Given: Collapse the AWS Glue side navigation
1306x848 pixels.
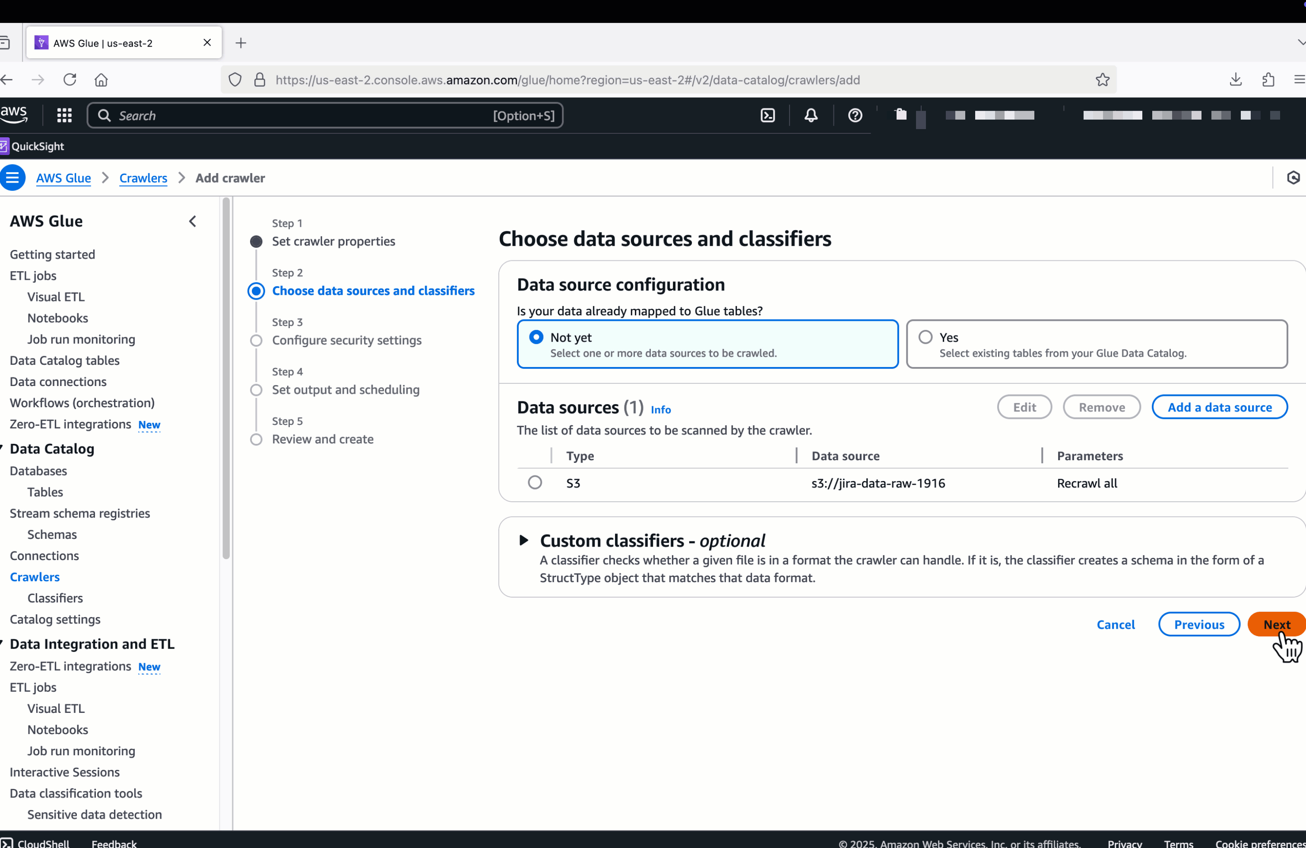Looking at the screenshot, I should [x=193, y=221].
